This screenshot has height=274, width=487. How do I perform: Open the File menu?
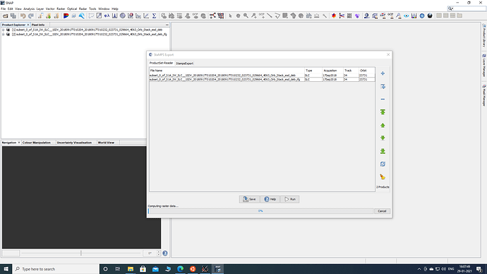click(3, 8)
